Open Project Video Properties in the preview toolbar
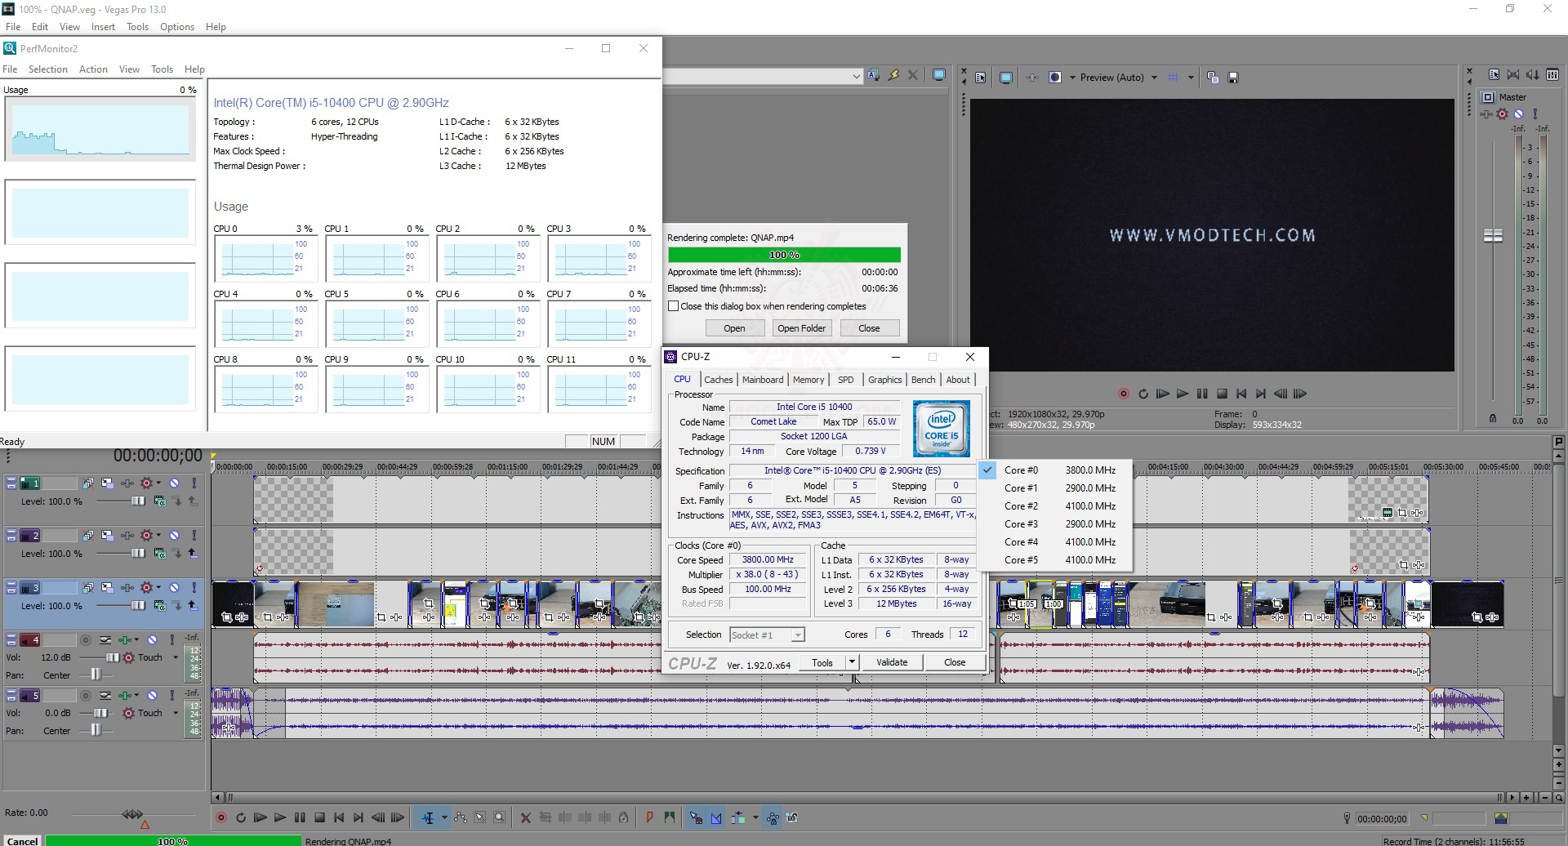The height and width of the screenshot is (846, 1568). (x=981, y=78)
